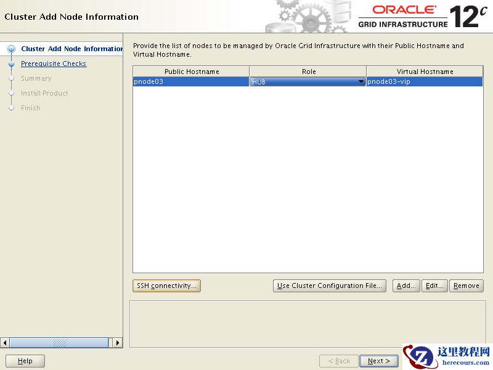Go to Prerequisite Checks step
This screenshot has height=370, width=493.
click(x=54, y=64)
